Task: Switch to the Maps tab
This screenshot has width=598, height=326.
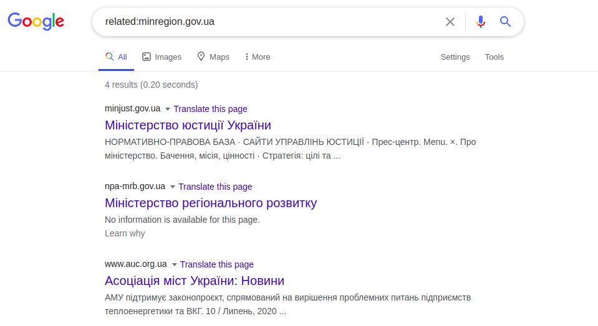Action: point(213,57)
